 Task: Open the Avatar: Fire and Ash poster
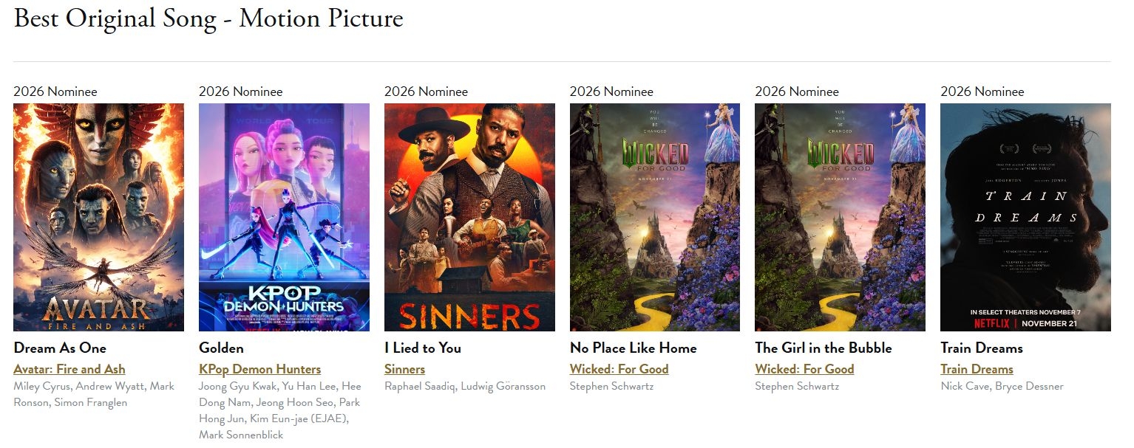(98, 217)
